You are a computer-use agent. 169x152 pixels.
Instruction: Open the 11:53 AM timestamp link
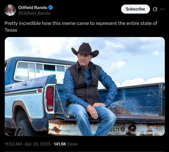tap(13, 144)
